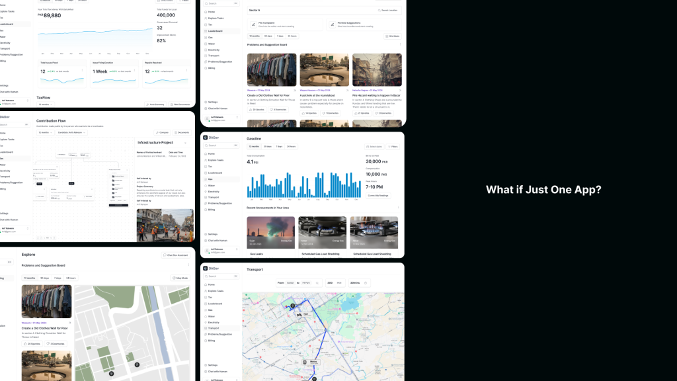The height and width of the screenshot is (381, 677).
Task: Click a bar in the Gasoline consumption chart
Action: click(x=289, y=186)
